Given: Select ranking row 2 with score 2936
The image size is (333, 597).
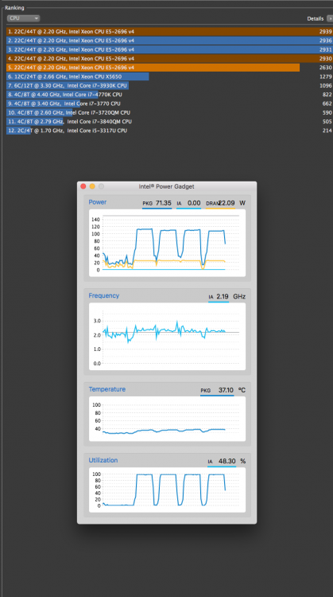Looking at the screenshot, I should click(x=169, y=41).
